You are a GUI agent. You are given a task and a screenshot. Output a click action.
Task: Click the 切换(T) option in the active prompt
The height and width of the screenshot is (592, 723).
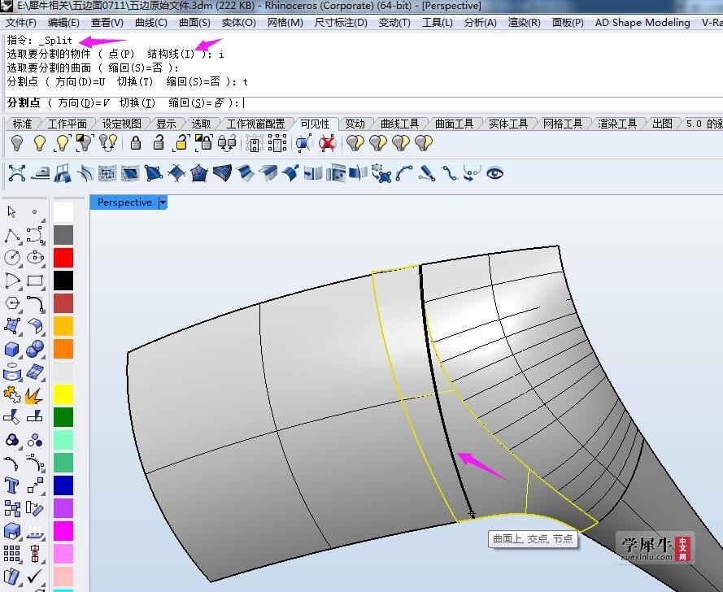click(x=137, y=102)
